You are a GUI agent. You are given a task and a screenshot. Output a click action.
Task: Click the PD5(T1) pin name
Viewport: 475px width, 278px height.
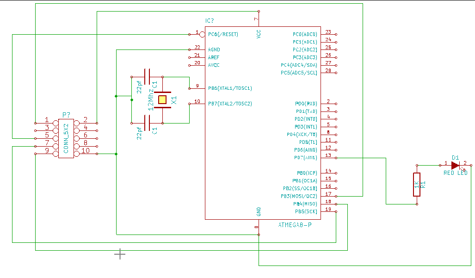308,142
